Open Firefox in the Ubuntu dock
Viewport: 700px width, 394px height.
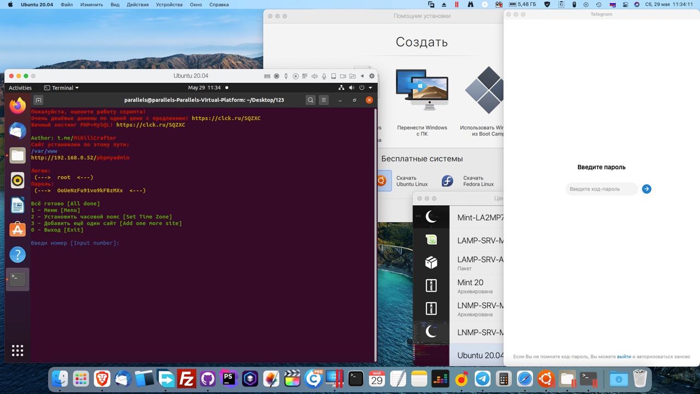click(17, 105)
